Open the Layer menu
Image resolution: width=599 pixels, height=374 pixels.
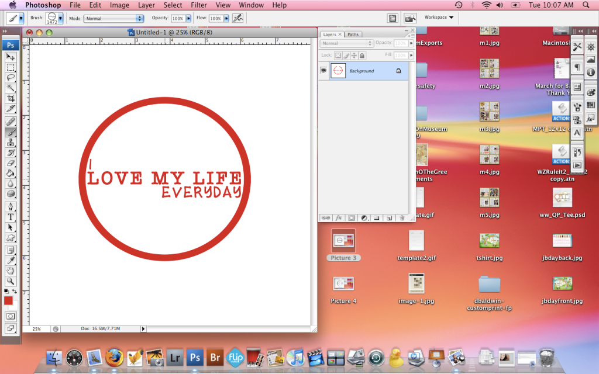tap(146, 5)
